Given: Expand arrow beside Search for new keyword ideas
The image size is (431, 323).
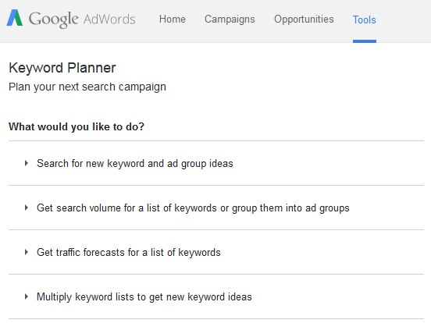Looking at the screenshot, I should 27,163.
